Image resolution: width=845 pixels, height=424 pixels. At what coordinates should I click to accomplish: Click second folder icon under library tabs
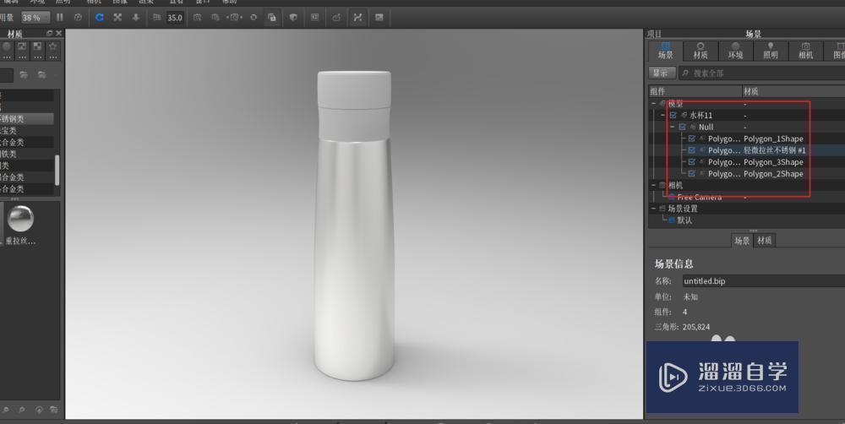41,75
